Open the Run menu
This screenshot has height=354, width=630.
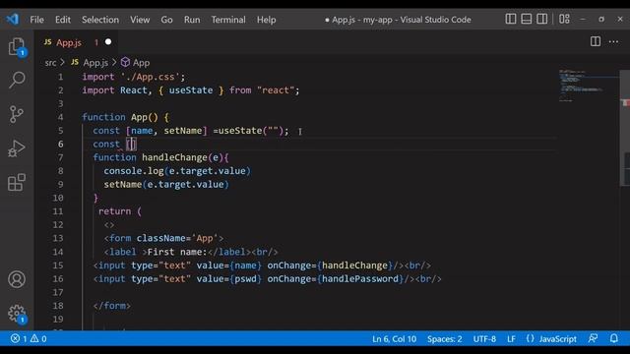tap(192, 20)
